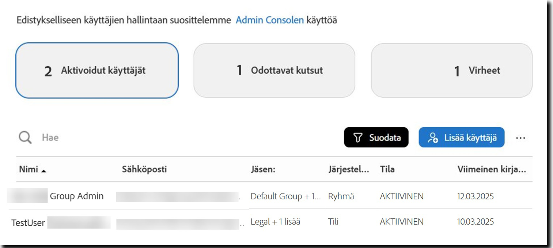The width and height of the screenshot is (553, 248).
Task: Switch to the Odottavat kutsut tab
Action: coord(274,71)
